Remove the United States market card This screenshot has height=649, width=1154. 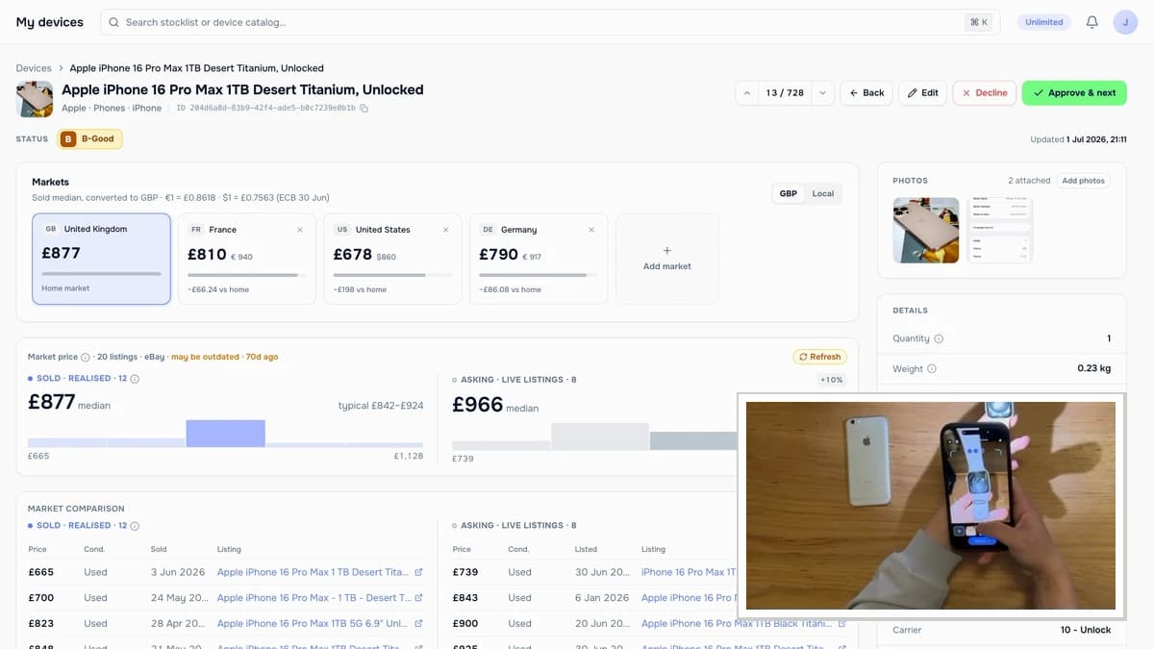pos(445,230)
